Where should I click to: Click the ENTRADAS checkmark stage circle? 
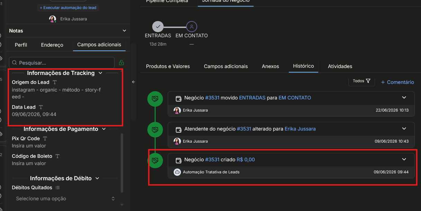click(158, 27)
